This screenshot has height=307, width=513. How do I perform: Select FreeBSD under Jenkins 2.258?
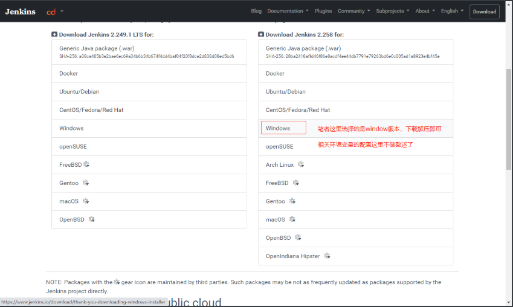[356, 183]
